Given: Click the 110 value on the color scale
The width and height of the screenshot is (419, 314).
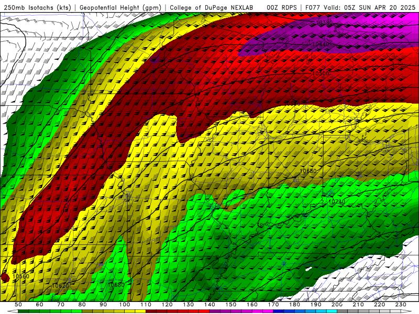Looking at the screenshot, I should click(146, 305).
